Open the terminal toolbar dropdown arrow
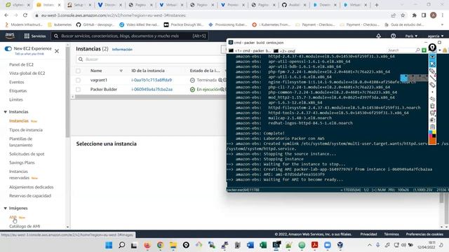This screenshot has height=252, width=449. coord(440,50)
